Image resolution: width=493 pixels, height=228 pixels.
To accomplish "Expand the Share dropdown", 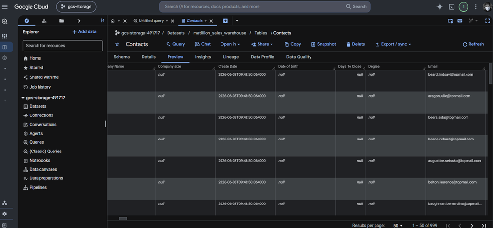I will pos(262,44).
